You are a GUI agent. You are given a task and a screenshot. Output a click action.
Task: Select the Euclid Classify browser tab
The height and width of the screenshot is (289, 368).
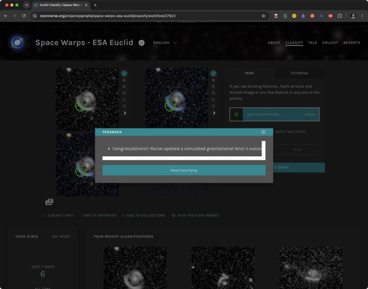pyautogui.click(x=61, y=5)
